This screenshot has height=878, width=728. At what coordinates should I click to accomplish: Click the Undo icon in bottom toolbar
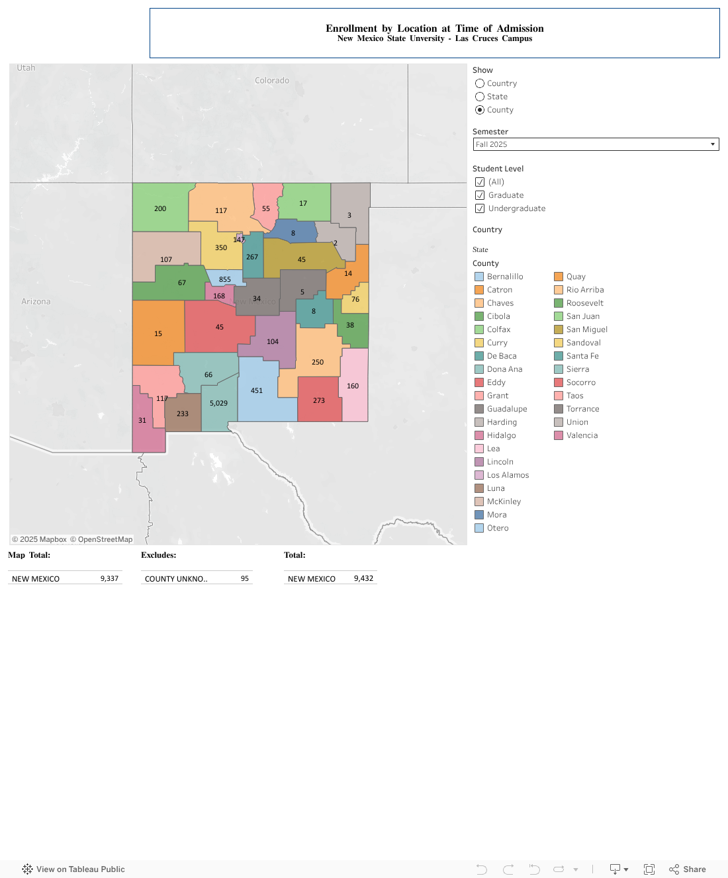tap(482, 869)
